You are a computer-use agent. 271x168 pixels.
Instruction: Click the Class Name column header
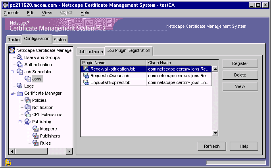pyautogui.click(x=179, y=63)
